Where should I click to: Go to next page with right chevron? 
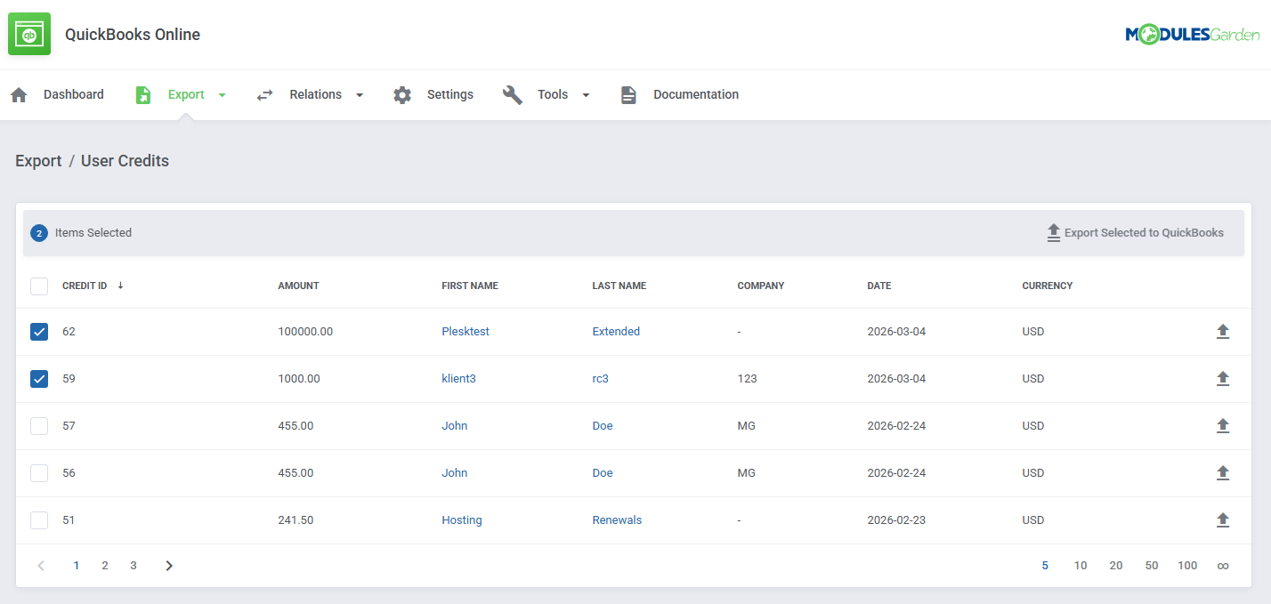click(169, 566)
